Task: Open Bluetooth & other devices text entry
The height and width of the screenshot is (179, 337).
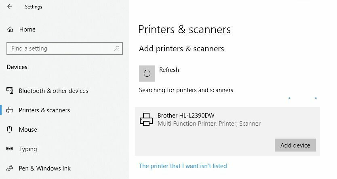Action: pyautogui.click(x=53, y=91)
